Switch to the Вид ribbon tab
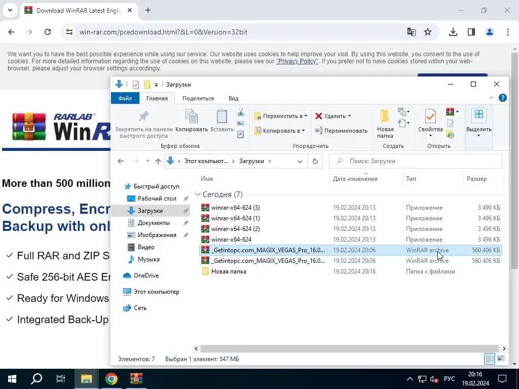Screen dimensions: 519x389 click(x=233, y=98)
